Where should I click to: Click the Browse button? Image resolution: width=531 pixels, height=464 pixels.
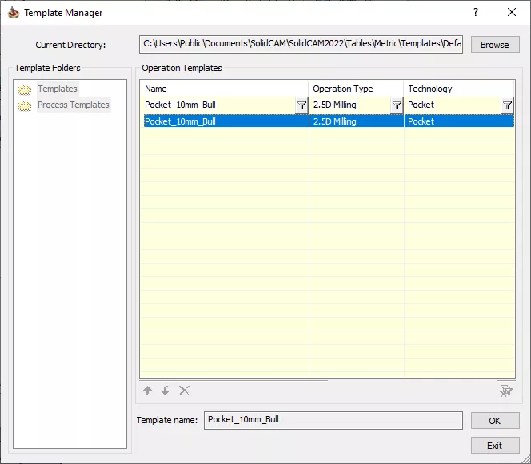point(494,45)
